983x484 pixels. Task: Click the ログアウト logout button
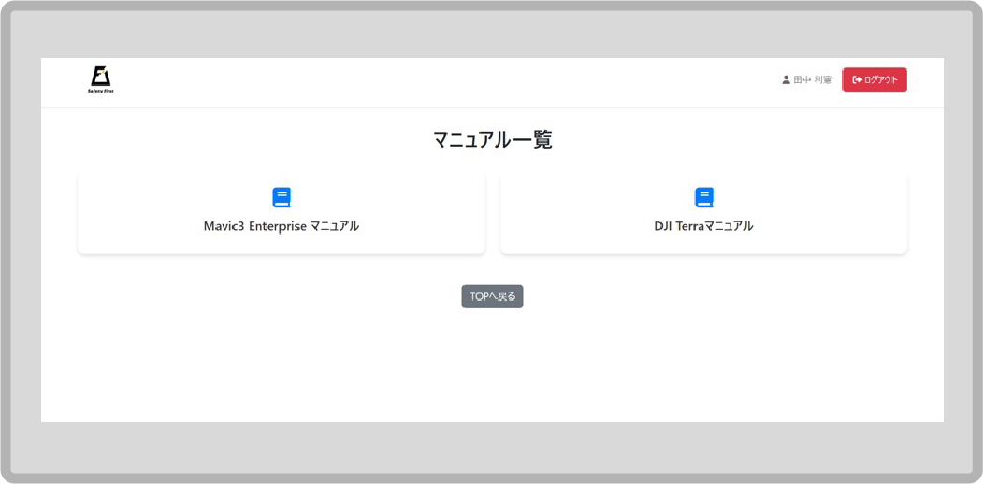click(875, 79)
